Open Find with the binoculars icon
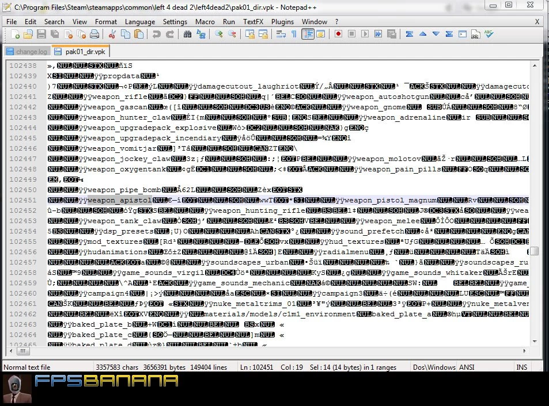The image size is (549, 406). click(x=187, y=35)
